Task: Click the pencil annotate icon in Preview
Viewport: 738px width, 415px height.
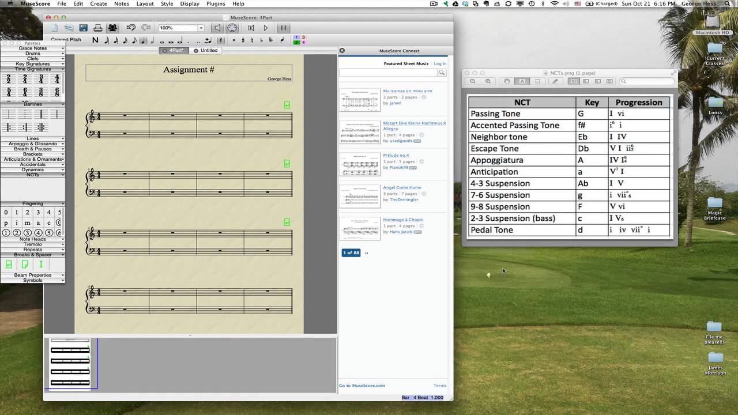Action: pyautogui.click(x=556, y=81)
